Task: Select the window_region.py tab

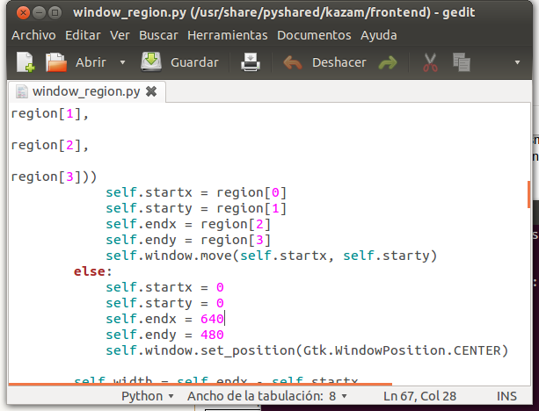Action: click(85, 91)
